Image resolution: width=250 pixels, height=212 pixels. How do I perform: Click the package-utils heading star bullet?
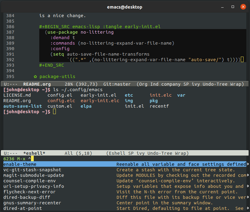(x=35, y=77)
